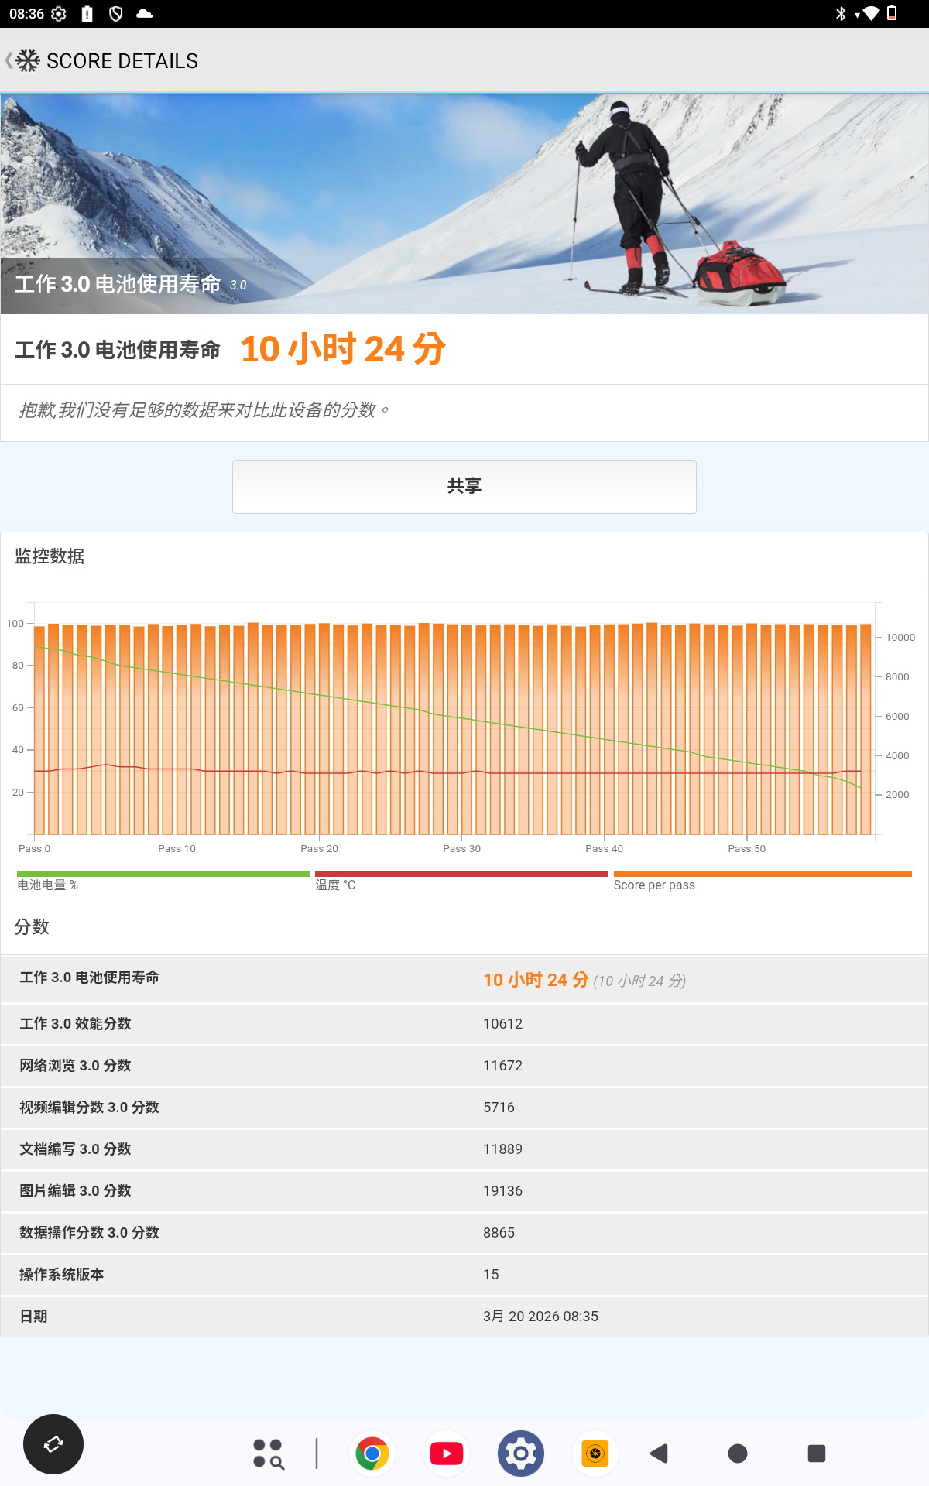Viewport: 929px width, 1486px height.
Task: Open Settings gear app in taskbar
Action: [x=521, y=1453]
